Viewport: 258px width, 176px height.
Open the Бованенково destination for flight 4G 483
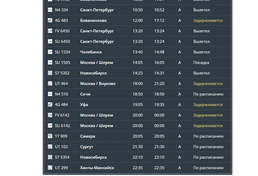[x=93, y=20]
